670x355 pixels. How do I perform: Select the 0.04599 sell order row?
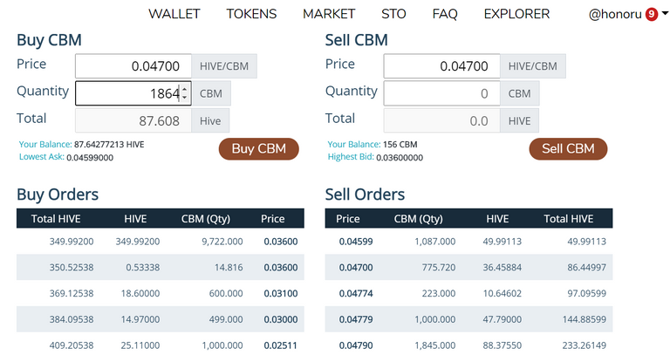pos(468,242)
